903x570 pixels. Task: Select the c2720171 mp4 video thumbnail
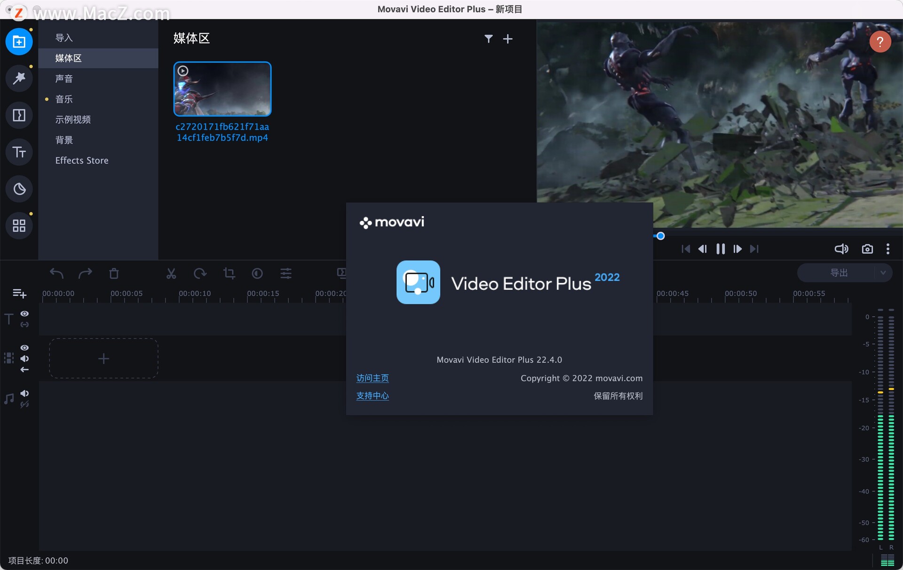222,88
